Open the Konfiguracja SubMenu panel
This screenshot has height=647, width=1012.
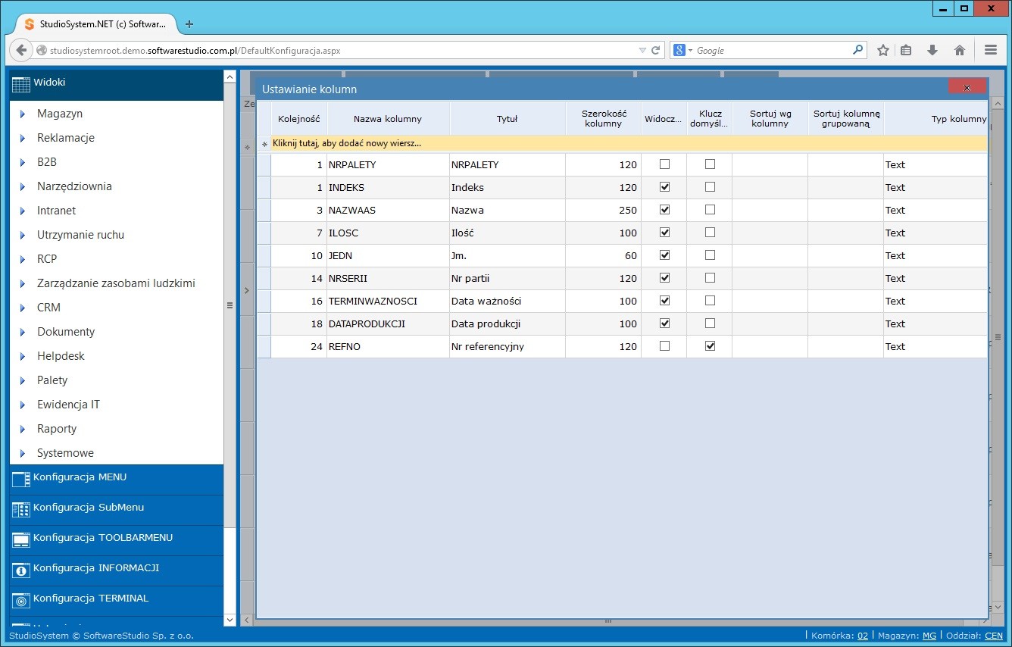117,510
